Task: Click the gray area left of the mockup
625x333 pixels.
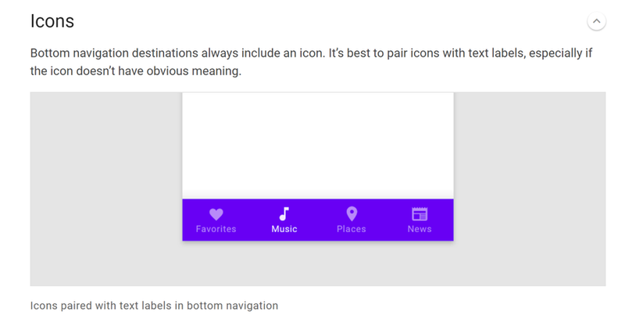Action: click(106, 189)
